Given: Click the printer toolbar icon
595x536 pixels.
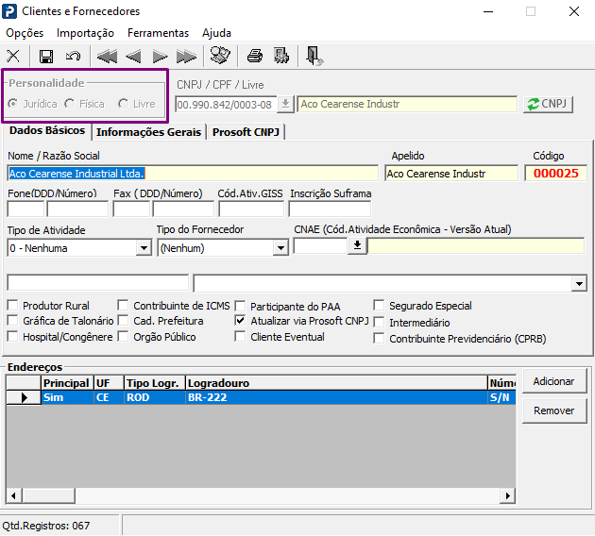Looking at the screenshot, I should click(x=255, y=56).
